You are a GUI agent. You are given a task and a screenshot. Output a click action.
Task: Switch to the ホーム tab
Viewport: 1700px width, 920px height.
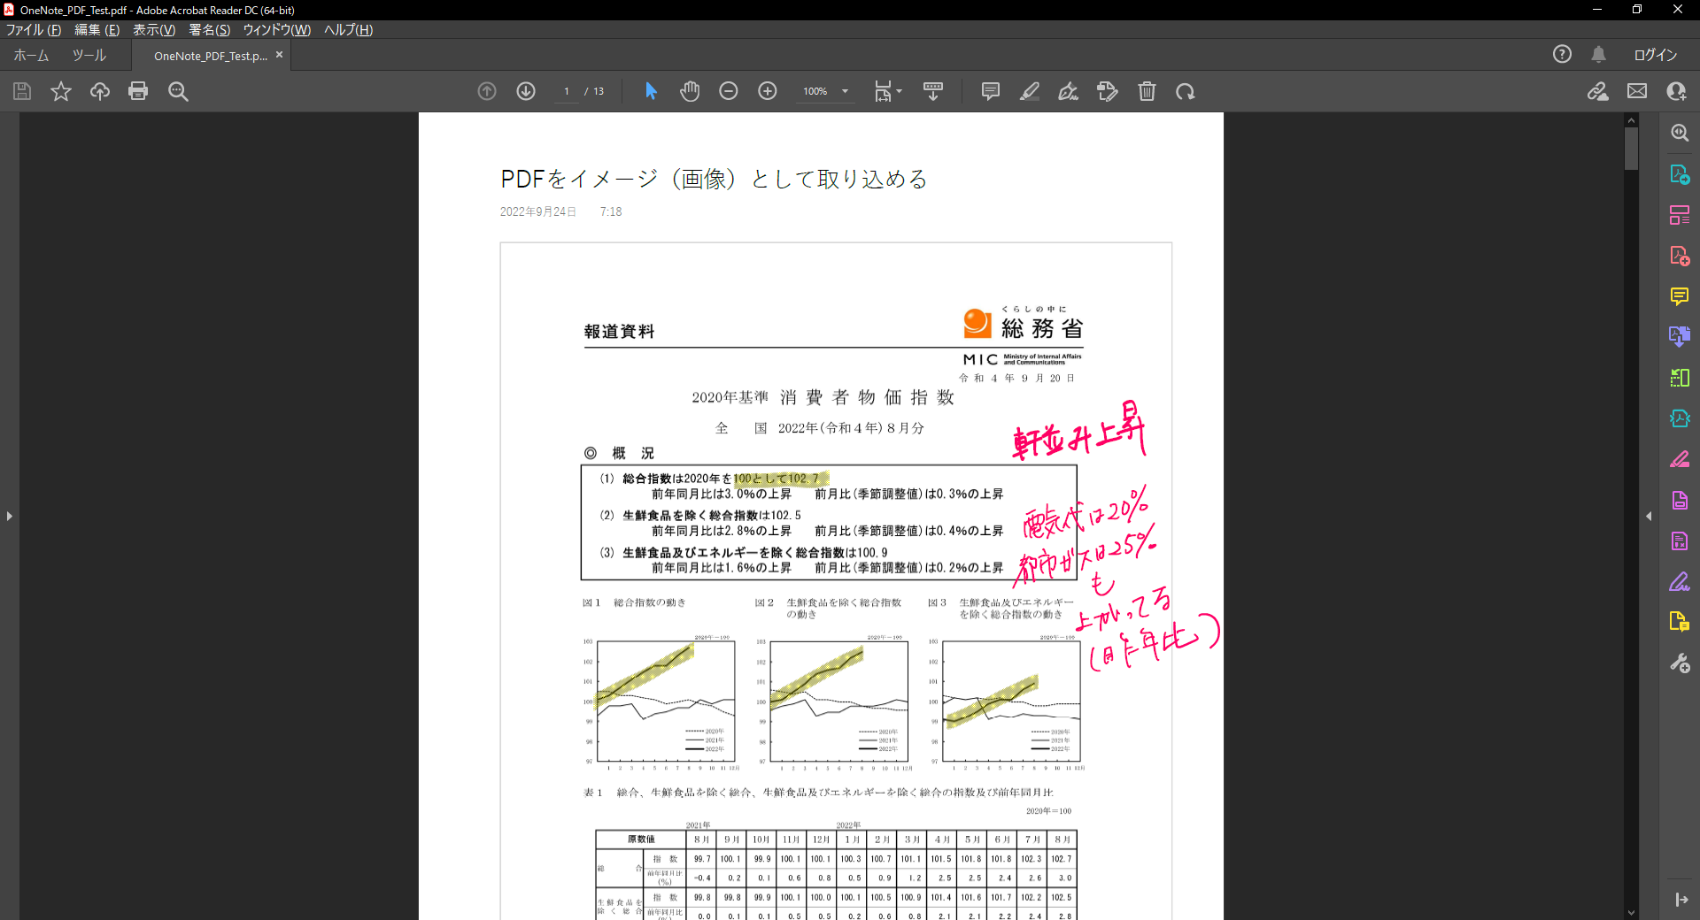[29, 54]
